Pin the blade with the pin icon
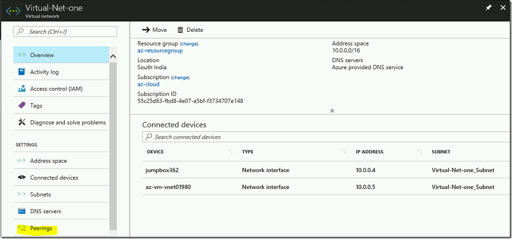This screenshot has width=512, height=239. click(x=488, y=8)
